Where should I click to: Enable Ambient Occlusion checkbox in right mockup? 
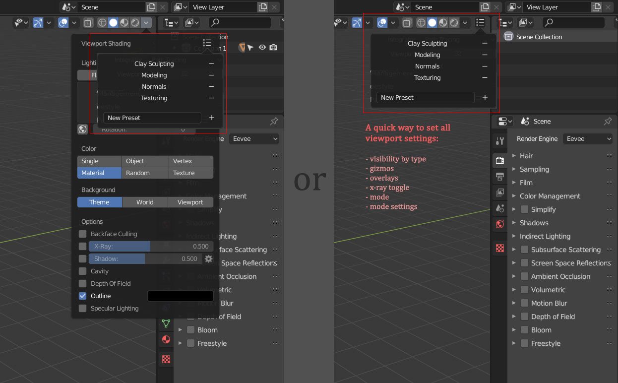(524, 276)
